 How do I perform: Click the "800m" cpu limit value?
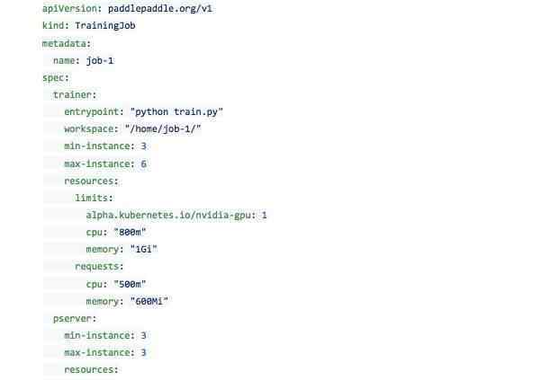(130, 233)
